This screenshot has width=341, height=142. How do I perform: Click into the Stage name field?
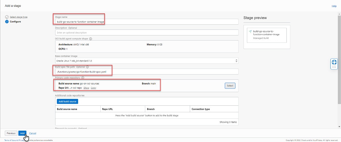(147, 22)
